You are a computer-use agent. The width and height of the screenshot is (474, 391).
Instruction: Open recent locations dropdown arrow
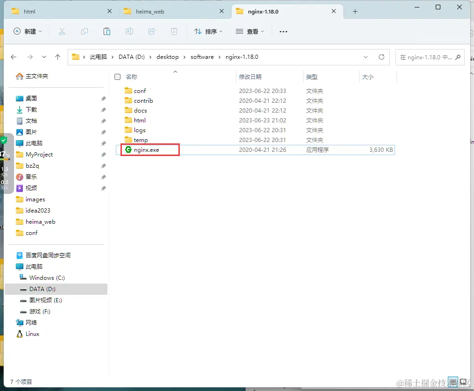(x=44, y=57)
